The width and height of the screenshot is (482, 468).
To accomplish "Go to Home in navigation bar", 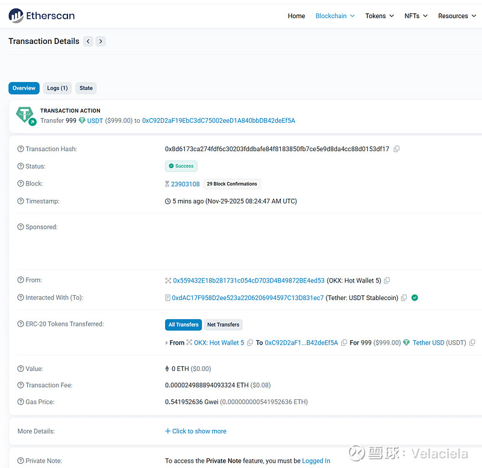I will (x=296, y=16).
